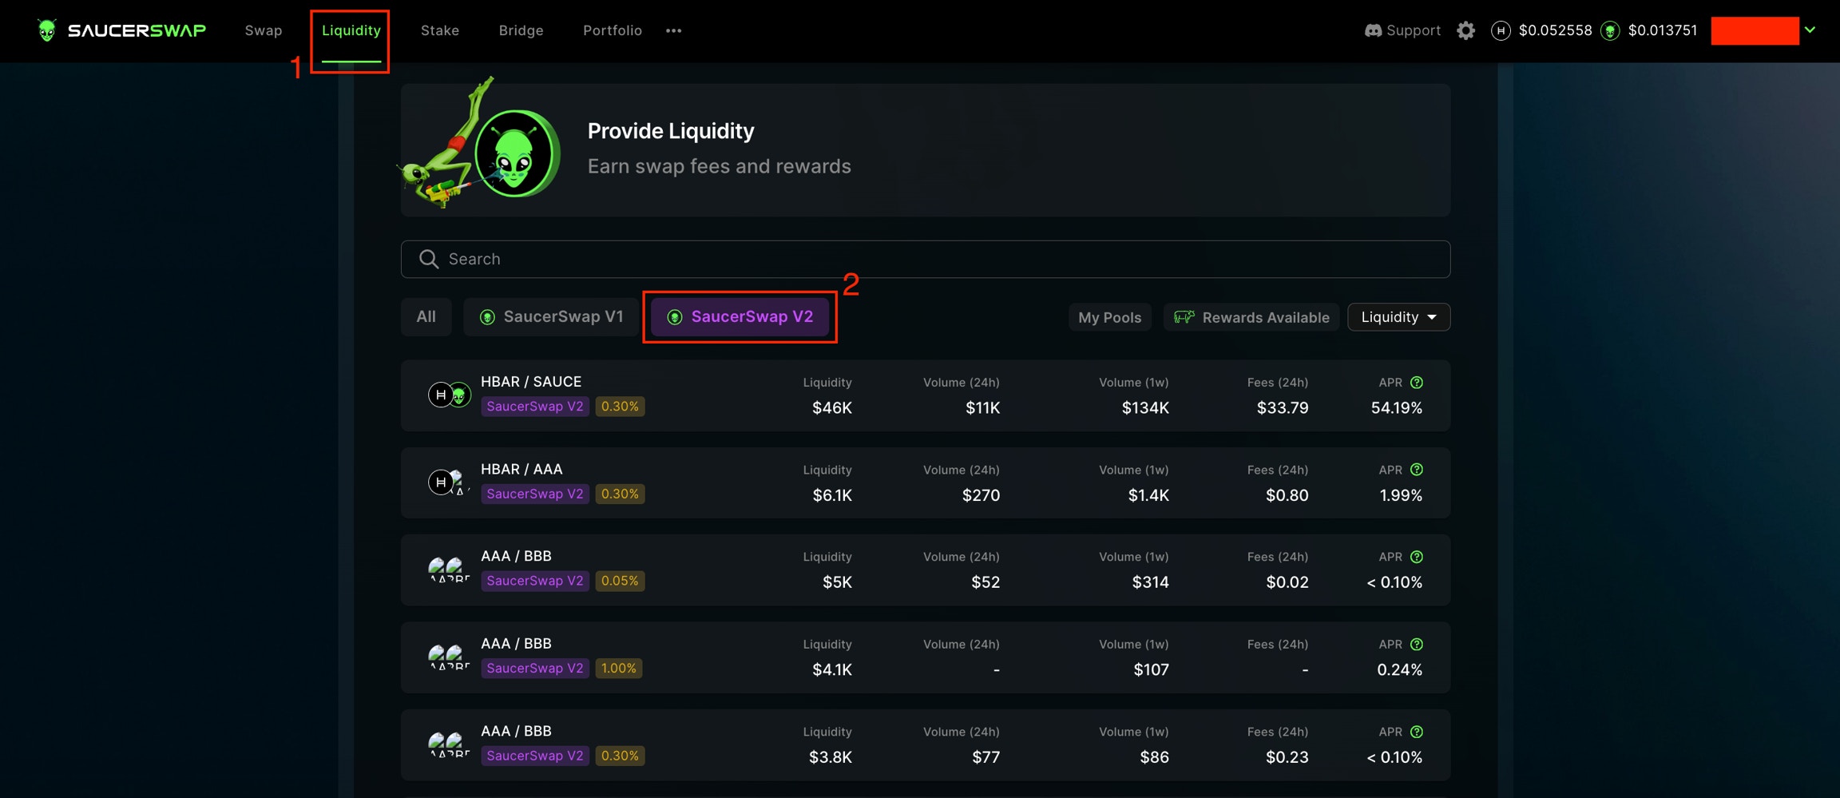Click the $6.1K liquidity value
1840x798 pixels.
832,495
